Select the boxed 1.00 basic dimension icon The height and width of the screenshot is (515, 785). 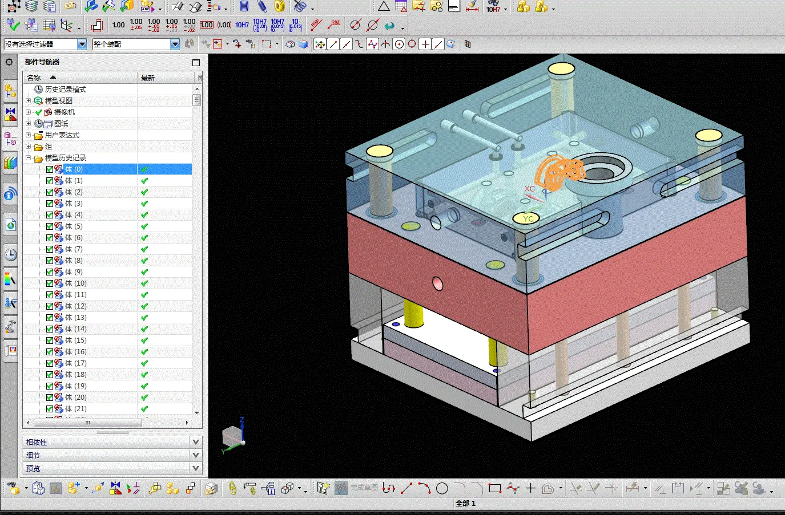[x=207, y=25]
